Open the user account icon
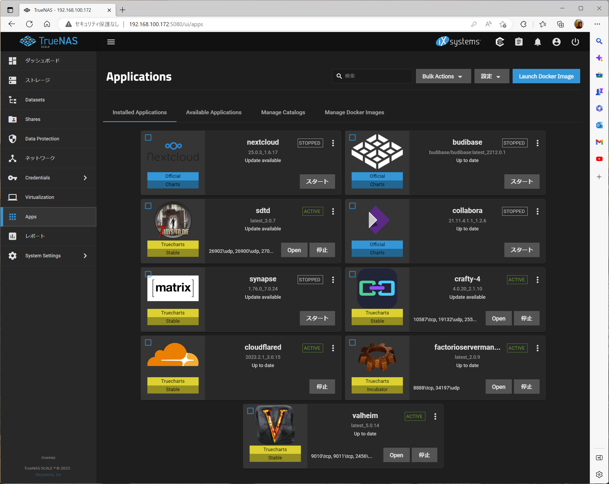 pyautogui.click(x=556, y=41)
